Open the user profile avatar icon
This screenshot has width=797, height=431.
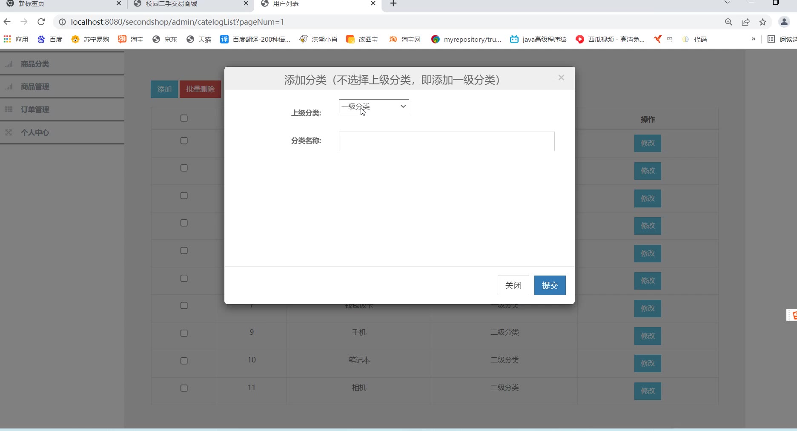(x=784, y=22)
